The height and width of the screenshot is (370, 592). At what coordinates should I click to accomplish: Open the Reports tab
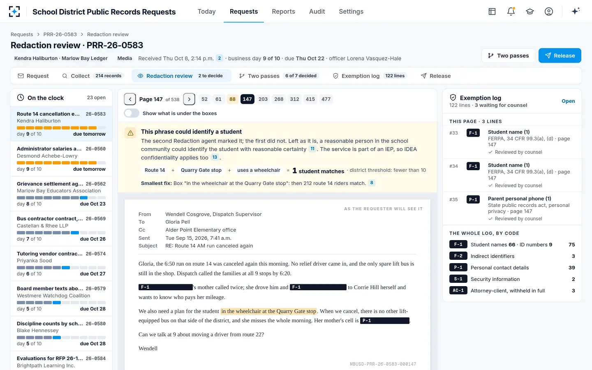[283, 12]
